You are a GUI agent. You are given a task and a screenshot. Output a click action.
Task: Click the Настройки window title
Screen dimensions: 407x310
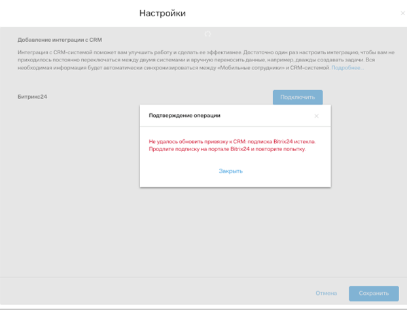pos(162,13)
